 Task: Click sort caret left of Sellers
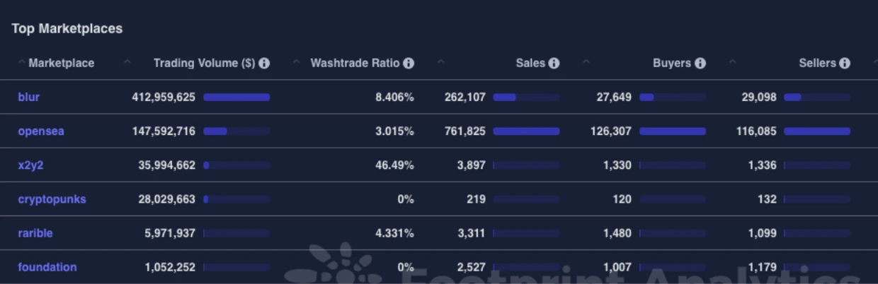pyautogui.click(x=732, y=63)
